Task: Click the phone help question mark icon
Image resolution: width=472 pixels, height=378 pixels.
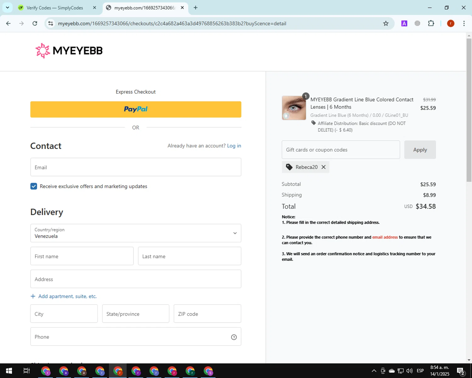Action: click(234, 337)
